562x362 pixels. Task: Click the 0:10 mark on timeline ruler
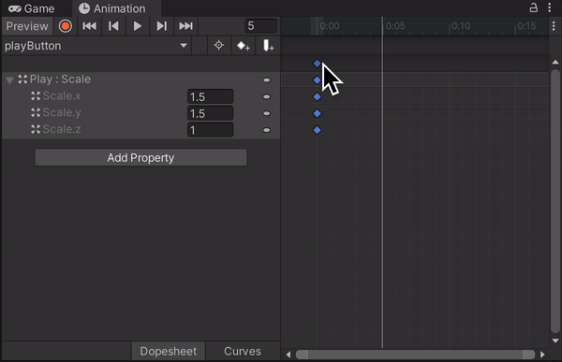click(461, 26)
